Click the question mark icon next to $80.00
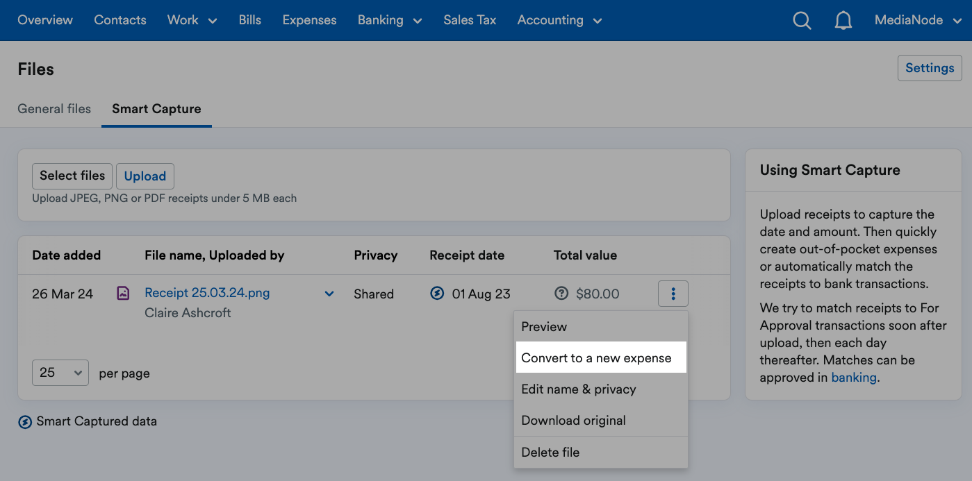 tap(562, 294)
